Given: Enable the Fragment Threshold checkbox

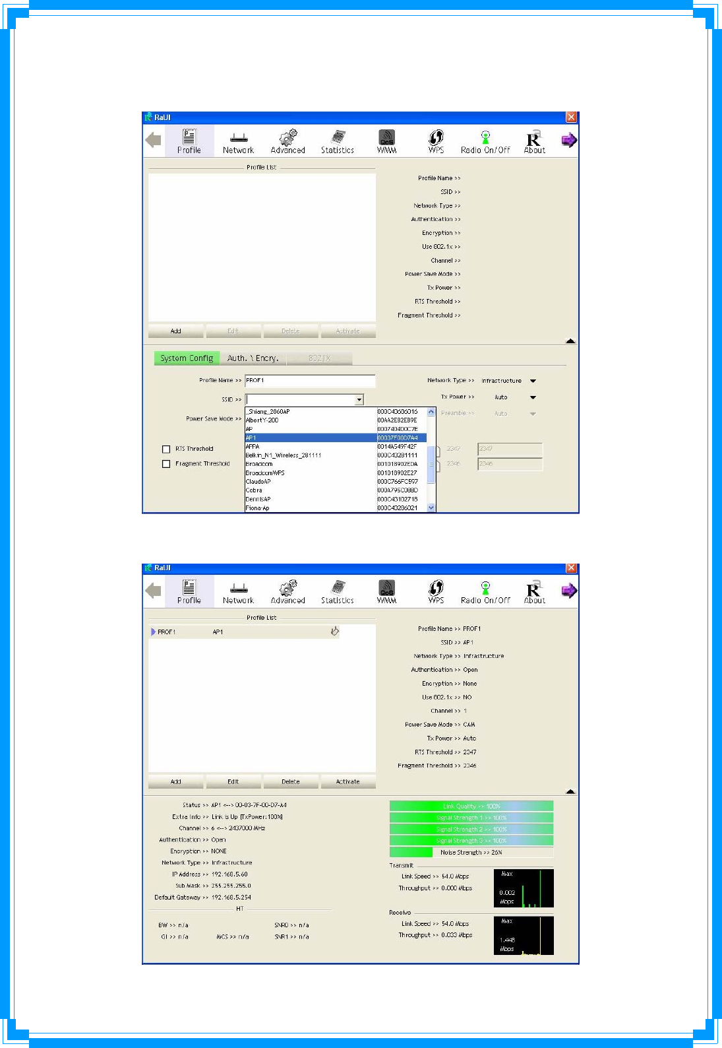Looking at the screenshot, I should [x=166, y=464].
